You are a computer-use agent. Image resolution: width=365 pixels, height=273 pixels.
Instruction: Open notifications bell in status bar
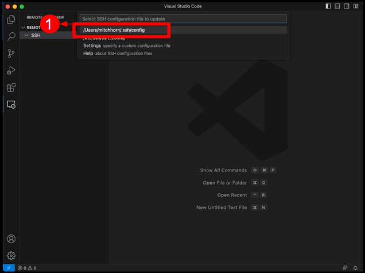[x=355, y=268]
